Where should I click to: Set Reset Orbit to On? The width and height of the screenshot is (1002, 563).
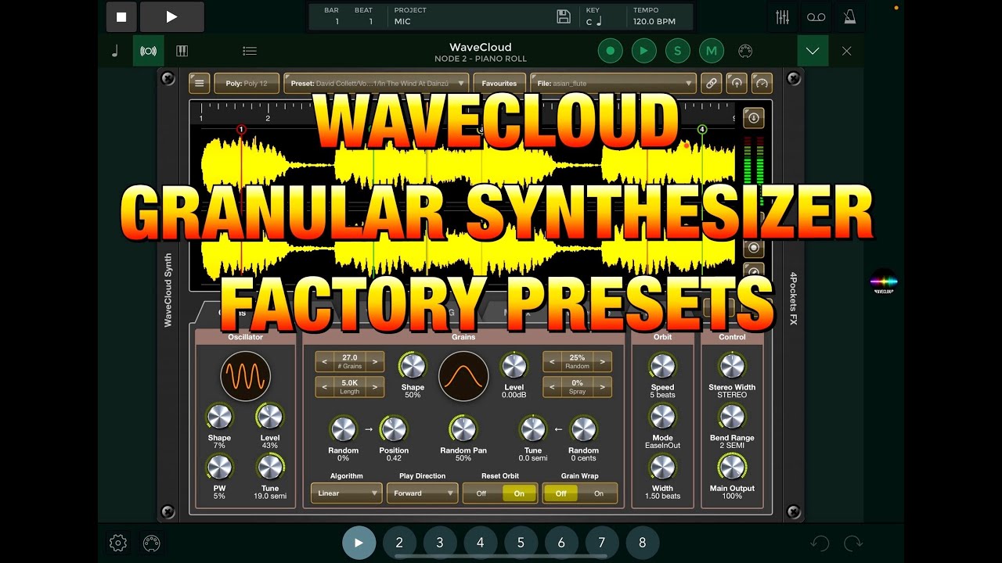[519, 493]
